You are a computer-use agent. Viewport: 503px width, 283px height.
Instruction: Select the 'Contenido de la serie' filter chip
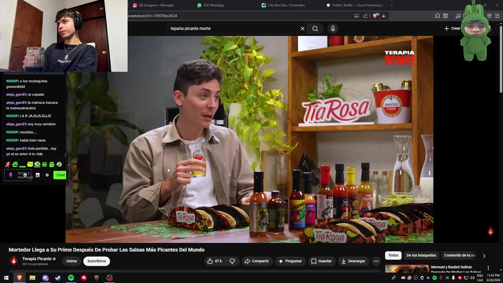(460, 255)
